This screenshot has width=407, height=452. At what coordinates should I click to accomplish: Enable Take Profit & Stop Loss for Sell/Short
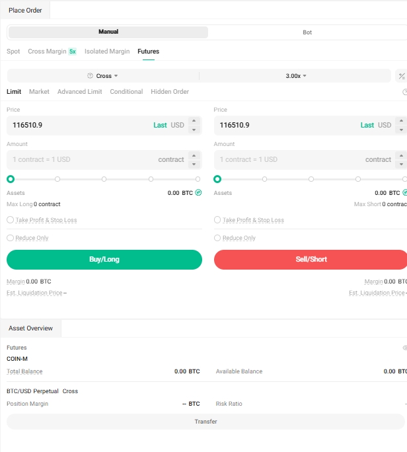click(x=217, y=220)
